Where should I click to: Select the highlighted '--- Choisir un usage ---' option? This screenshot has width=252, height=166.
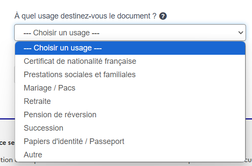[130, 48]
